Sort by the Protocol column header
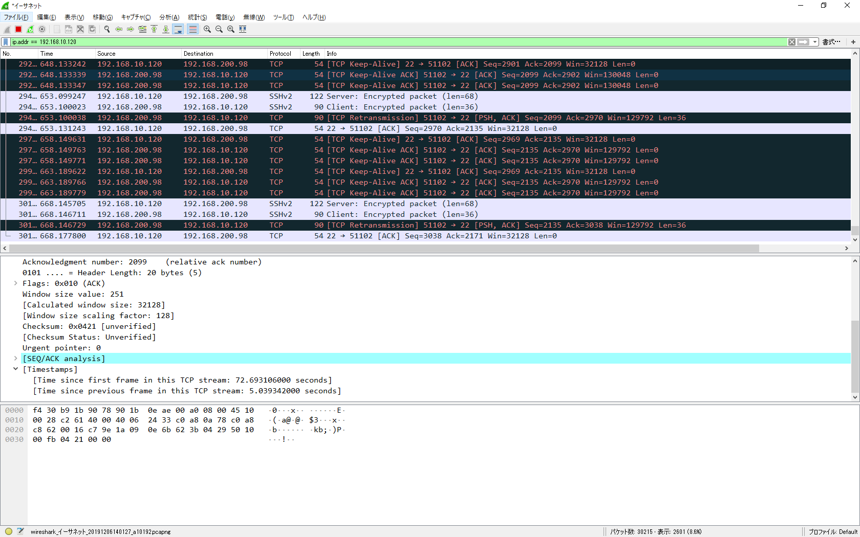This screenshot has width=860, height=537. click(x=284, y=54)
